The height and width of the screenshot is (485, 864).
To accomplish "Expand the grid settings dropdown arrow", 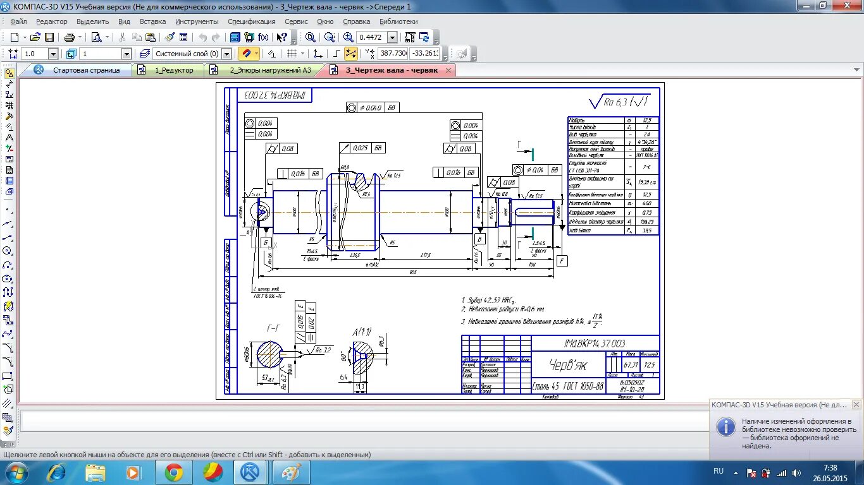I will pyautogui.click(x=302, y=54).
